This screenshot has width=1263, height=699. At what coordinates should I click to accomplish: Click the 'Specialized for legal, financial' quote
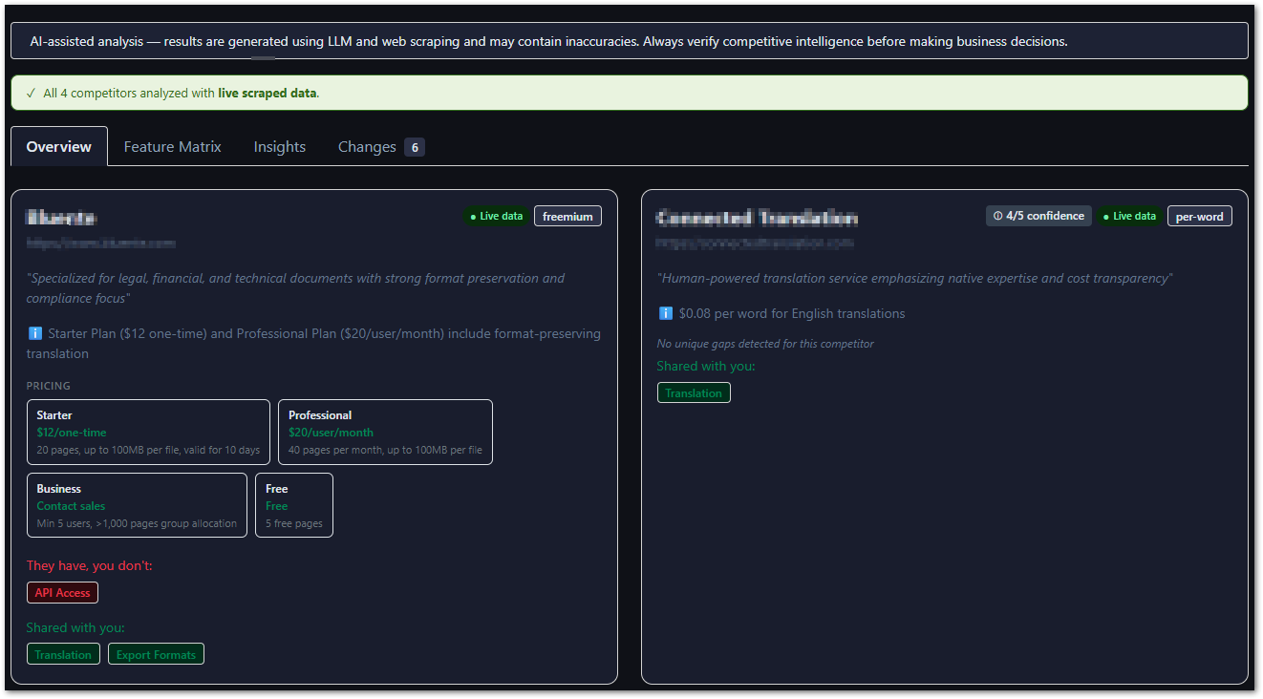tap(295, 288)
